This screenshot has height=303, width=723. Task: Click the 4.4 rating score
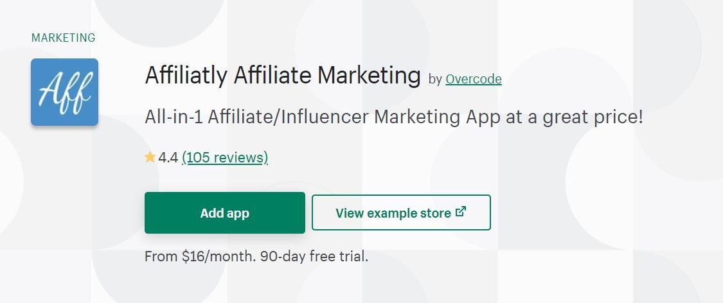(x=168, y=158)
